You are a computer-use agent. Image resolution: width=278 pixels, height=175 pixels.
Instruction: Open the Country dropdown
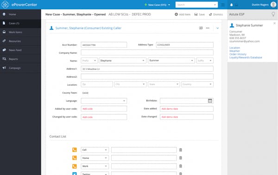pyautogui.click(x=197, y=84)
